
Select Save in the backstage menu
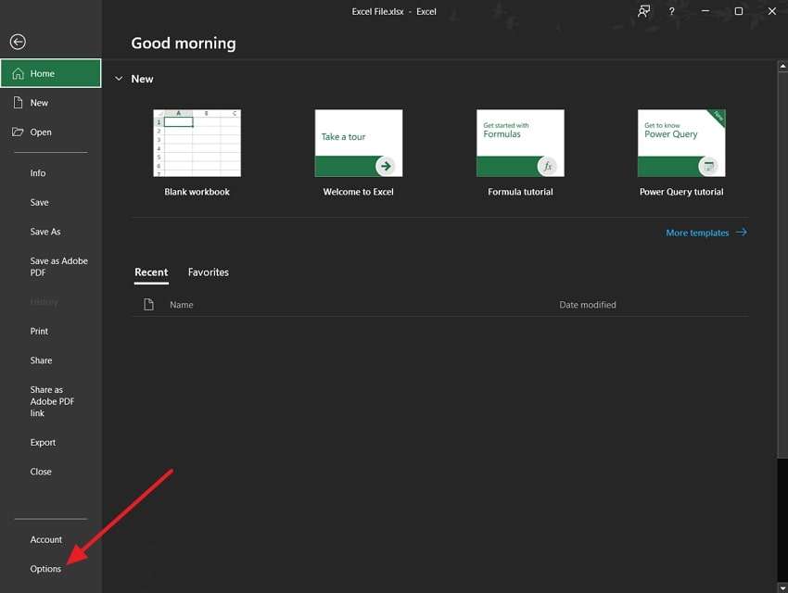coord(39,202)
